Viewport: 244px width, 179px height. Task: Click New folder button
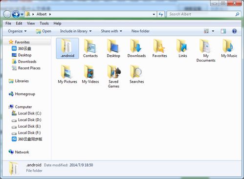(140, 31)
